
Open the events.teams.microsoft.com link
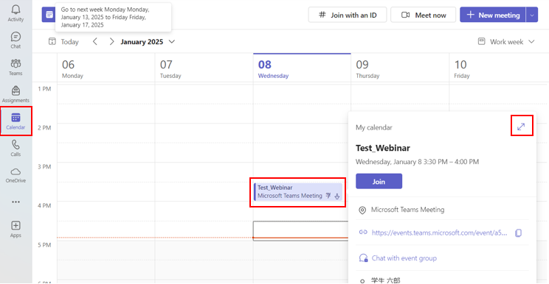(439, 232)
